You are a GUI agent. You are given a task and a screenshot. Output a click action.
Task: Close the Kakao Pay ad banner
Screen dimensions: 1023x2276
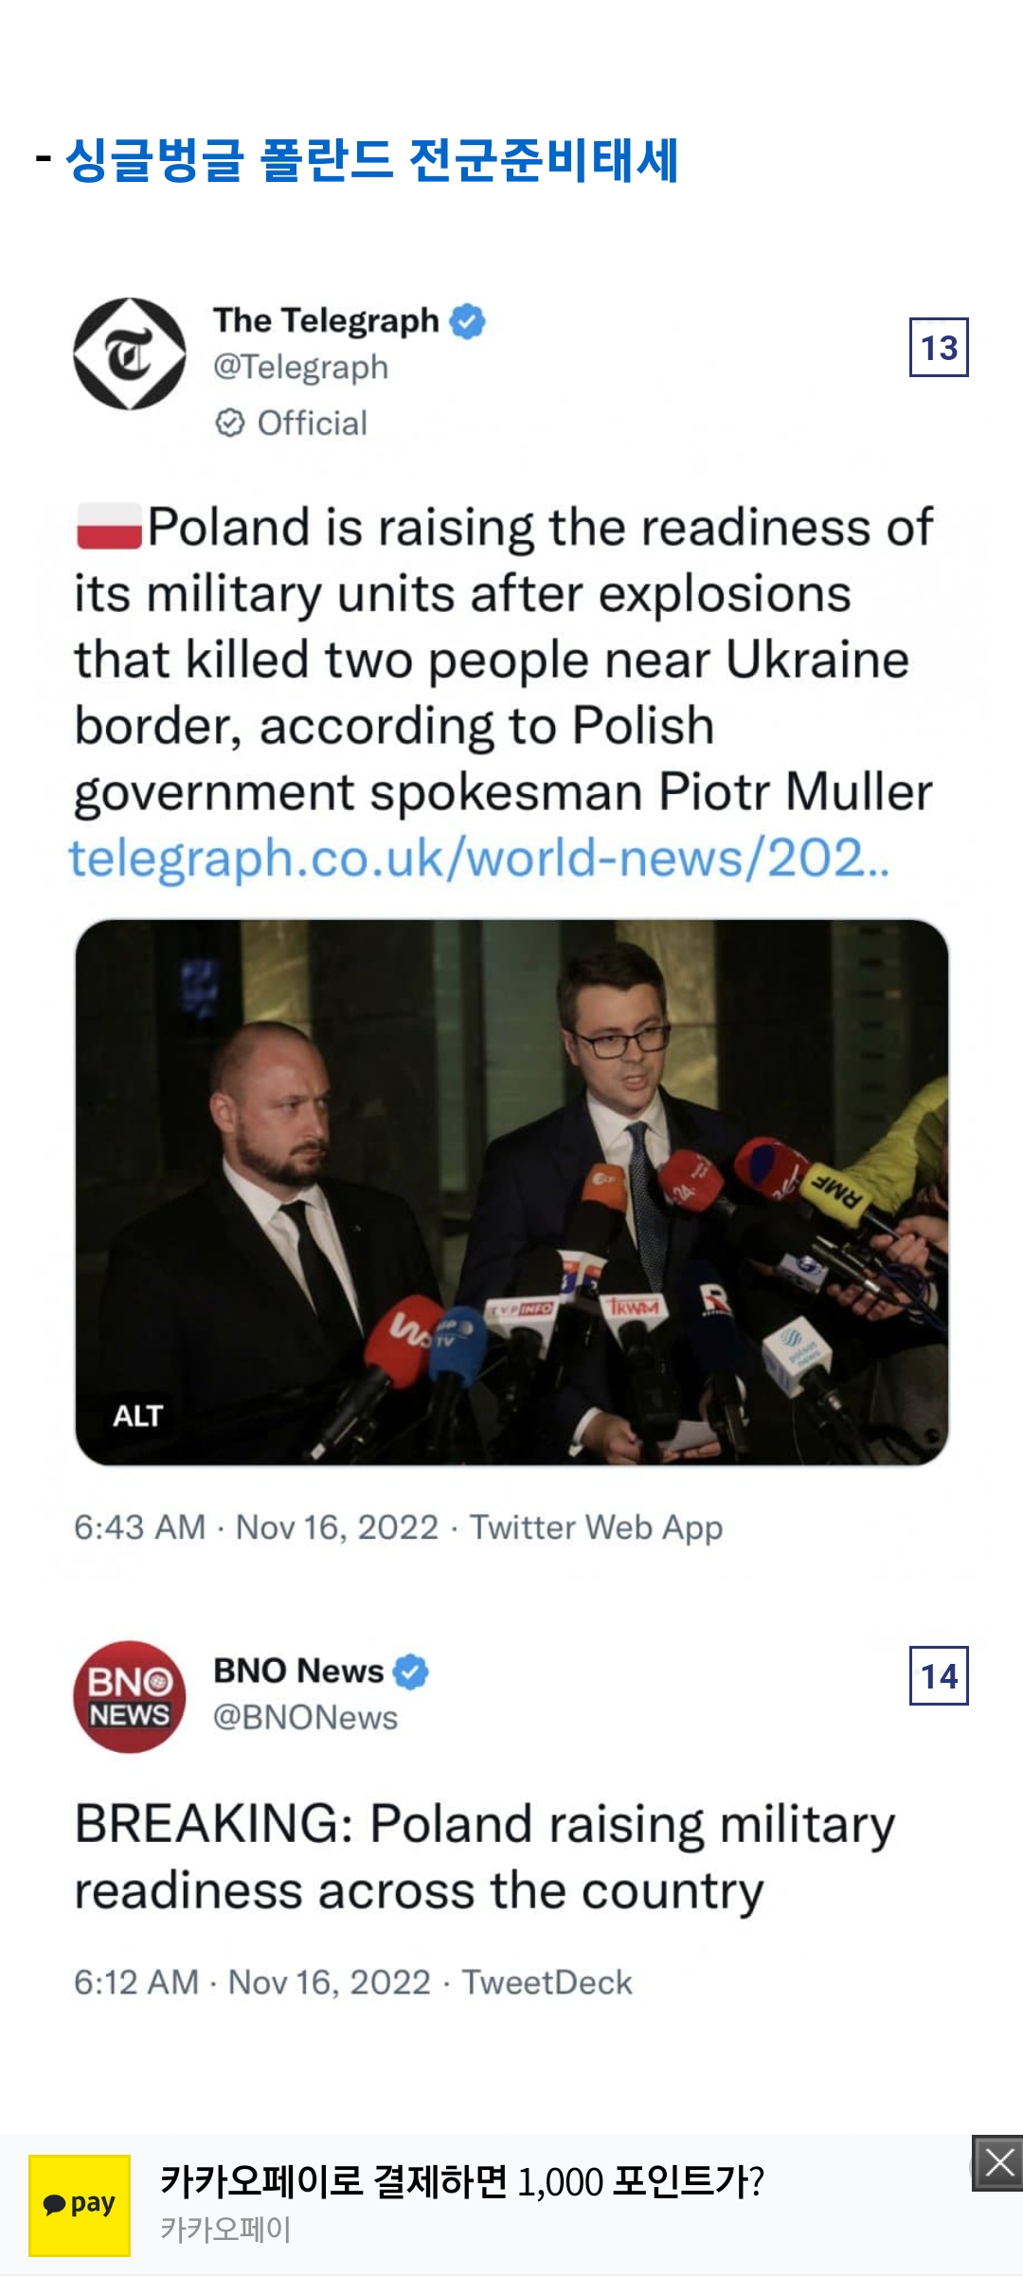(999, 2163)
